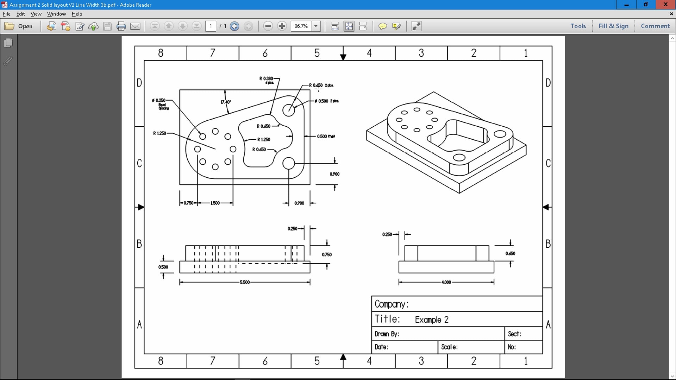676x380 pixels.
Task: Open the zoom level dropdown arrow
Action: coord(316,26)
